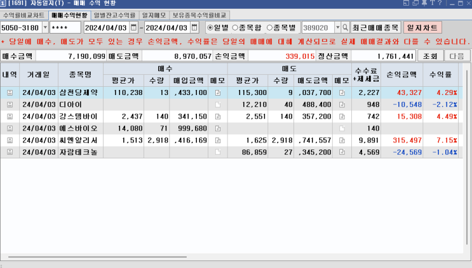Click loss value -24,569
This screenshot has width=472, height=268.
(407, 152)
